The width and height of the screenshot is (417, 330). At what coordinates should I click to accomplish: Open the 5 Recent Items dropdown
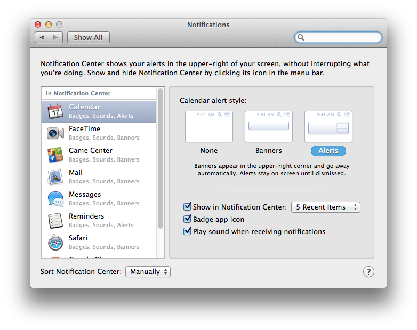pyautogui.click(x=326, y=207)
